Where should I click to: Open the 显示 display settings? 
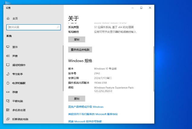coord(15,47)
